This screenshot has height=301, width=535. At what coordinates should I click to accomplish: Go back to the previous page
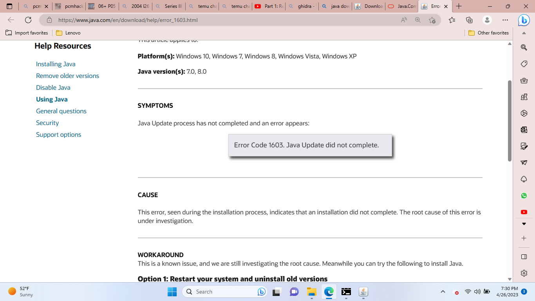coord(11,20)
